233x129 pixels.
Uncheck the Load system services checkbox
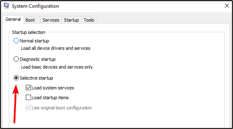pyautogui.click(x=28, y=88)
